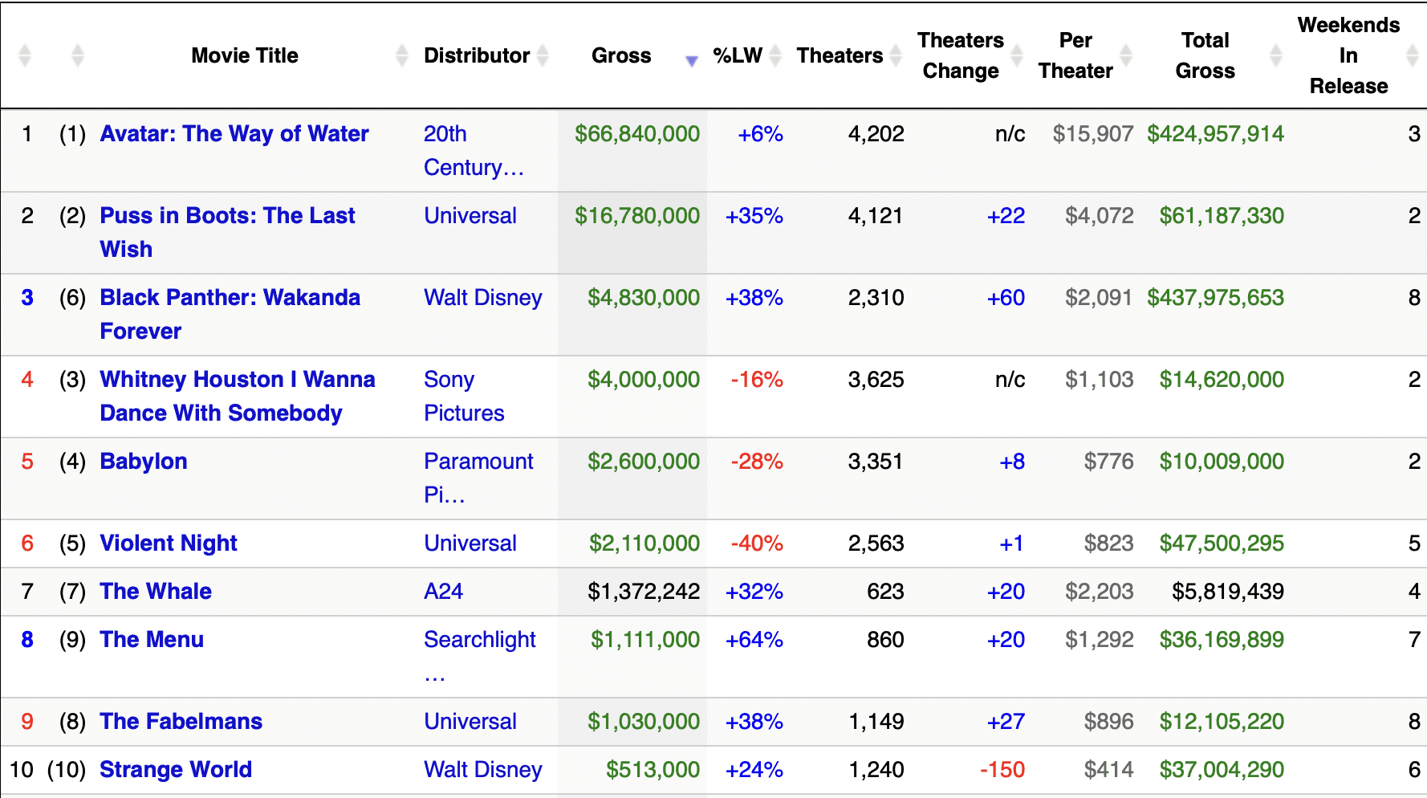Select the +60 theaters change value
The width and height of the screenshot is (1427, 798).
point(1006,297)
